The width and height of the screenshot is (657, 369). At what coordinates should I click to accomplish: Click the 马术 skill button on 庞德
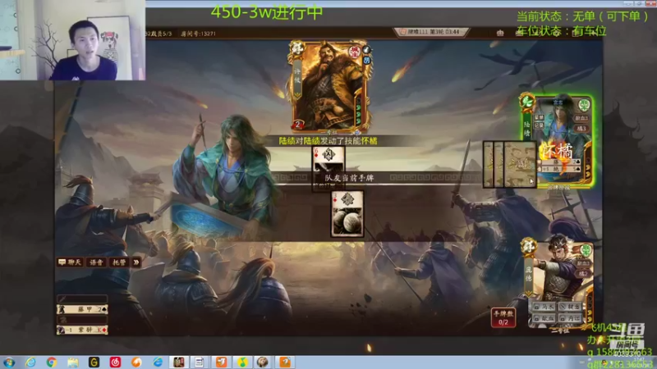(x=544, y=307)
